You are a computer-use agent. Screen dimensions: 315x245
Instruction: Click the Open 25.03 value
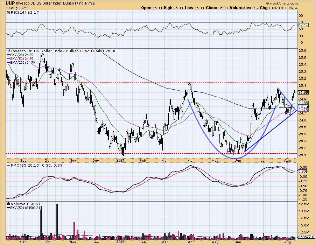point(151,8)
